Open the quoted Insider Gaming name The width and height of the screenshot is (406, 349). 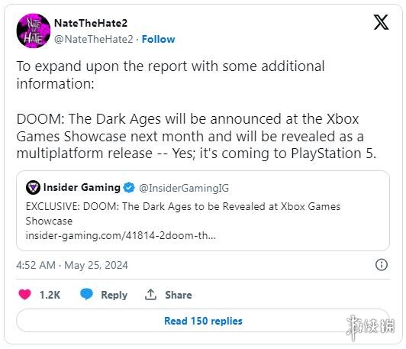82,187
